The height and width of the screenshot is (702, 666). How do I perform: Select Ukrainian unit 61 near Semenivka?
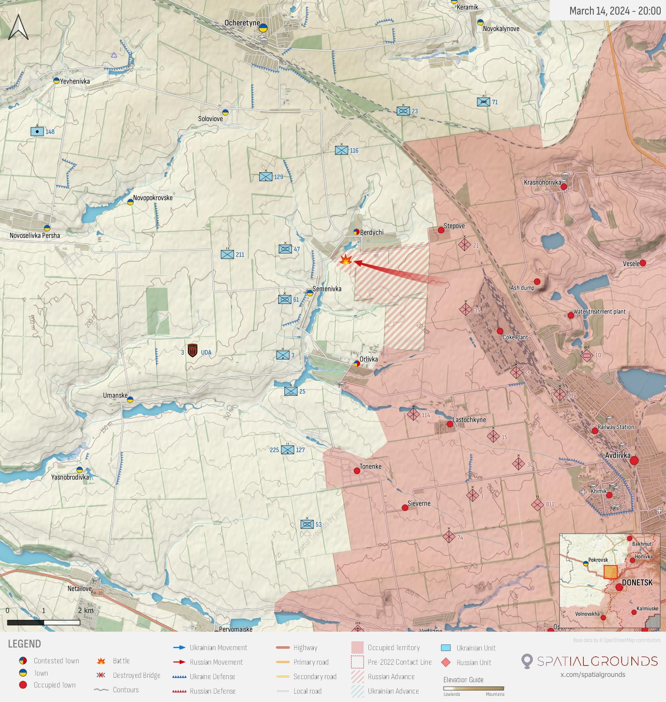(x=285, y=300)
